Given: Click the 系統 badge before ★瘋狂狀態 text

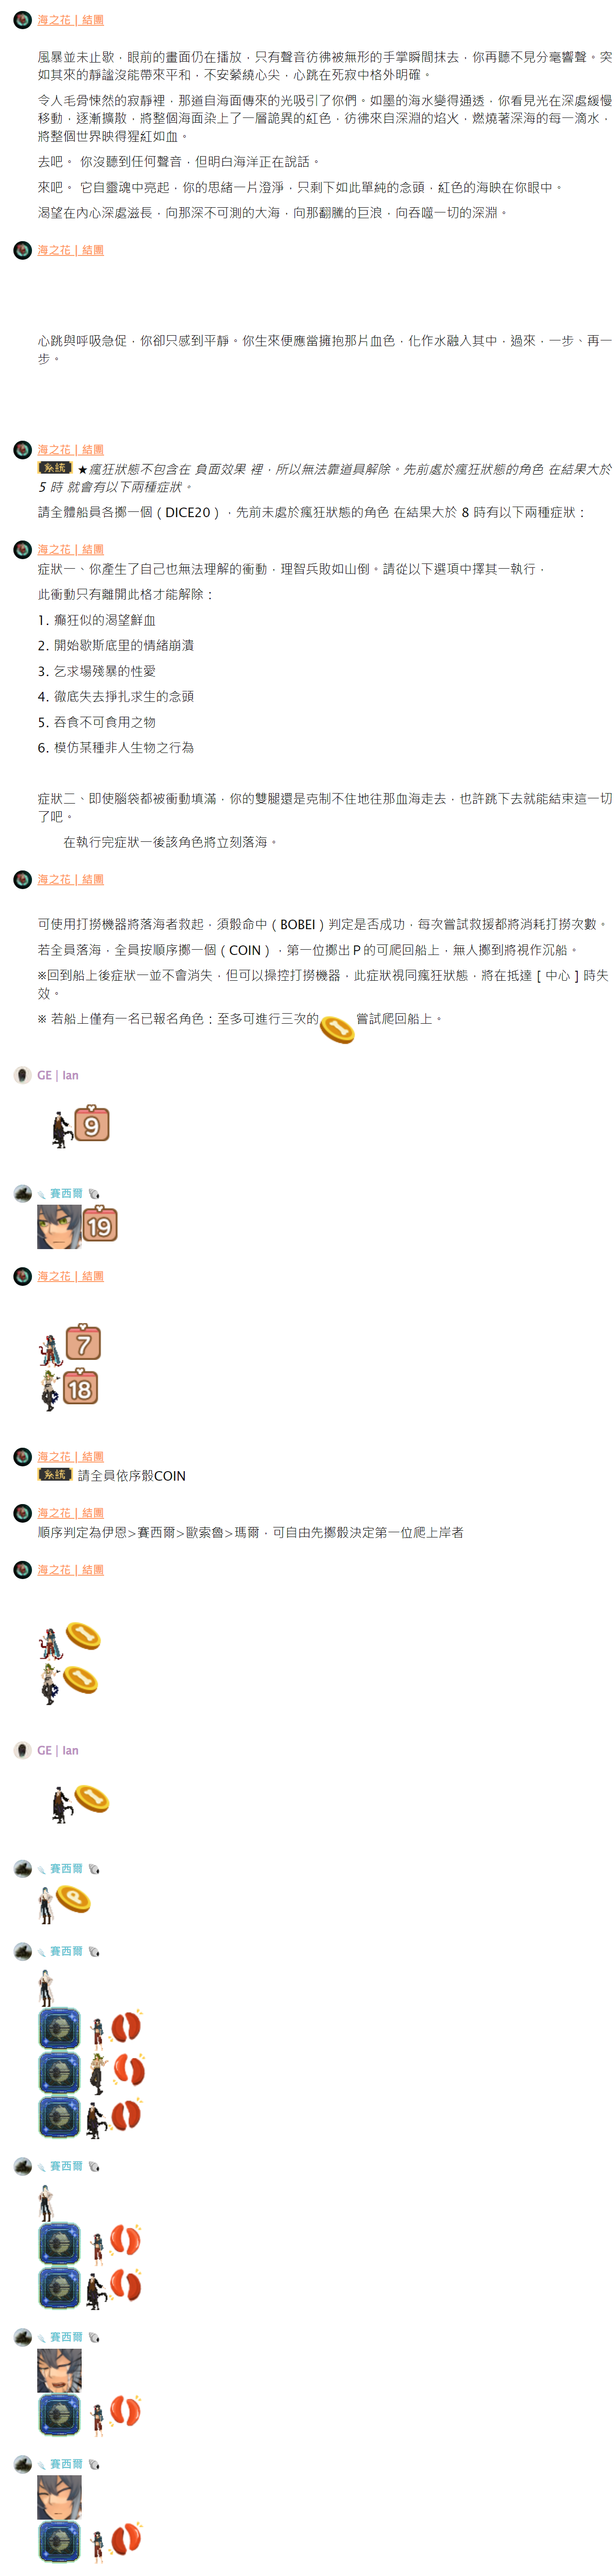Looking at the screenshot, I should [x=55, y=467].
